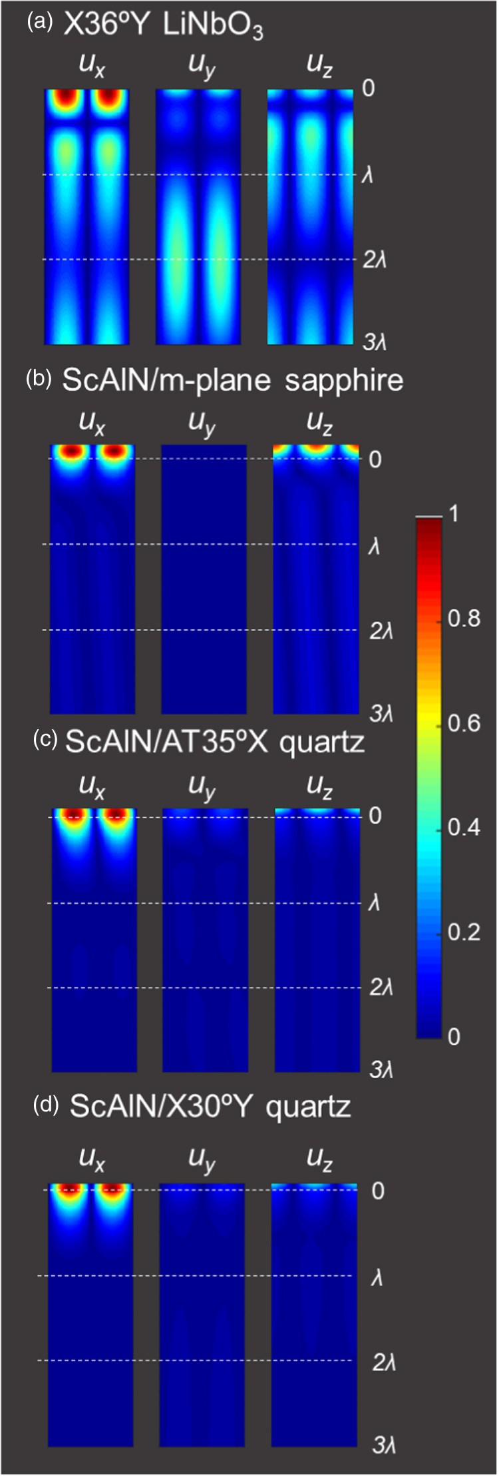
Task: Pick the u_x plot of ScAlN/AT35°X quartz
Action: 94,940
